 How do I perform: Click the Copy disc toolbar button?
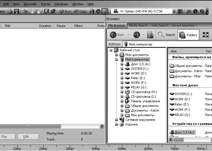click(81, 11)
